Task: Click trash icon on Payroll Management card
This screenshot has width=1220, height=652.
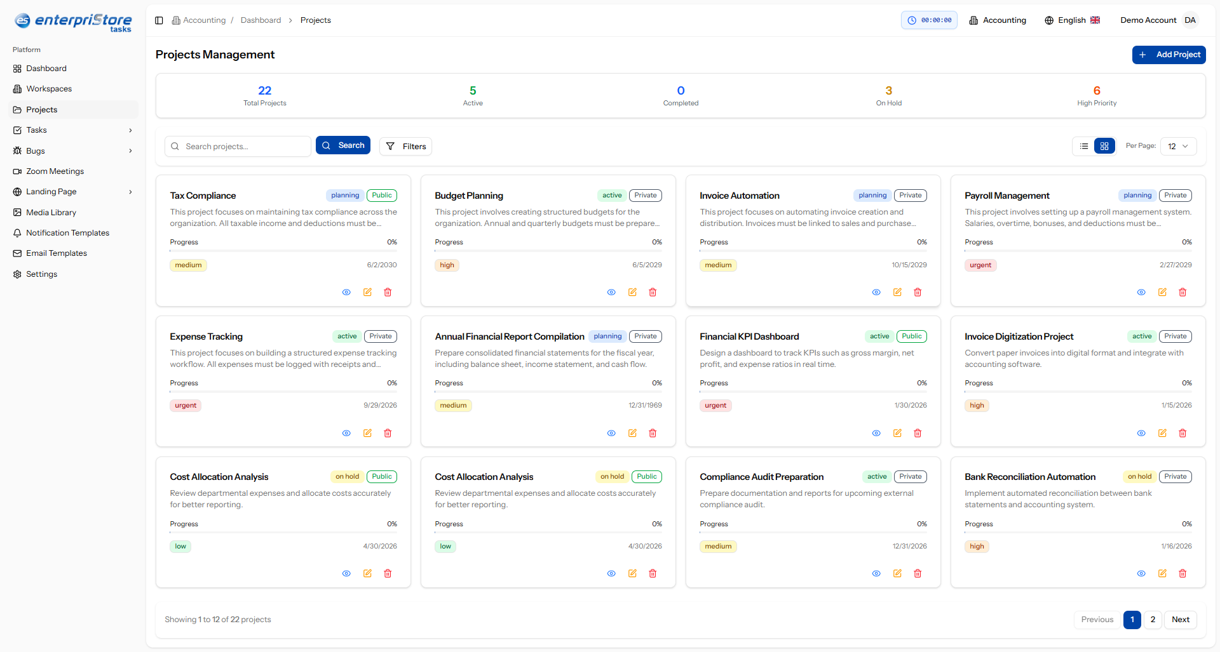Action: tap(1183, 292)
